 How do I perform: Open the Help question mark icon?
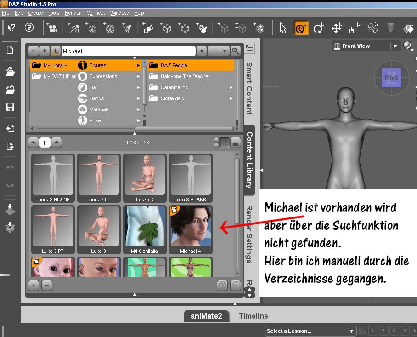tap(29, 28)
